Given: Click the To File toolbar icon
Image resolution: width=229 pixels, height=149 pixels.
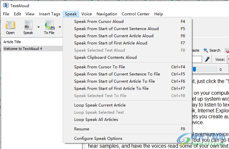Looking at the screenshot, I should coord(50,25).
